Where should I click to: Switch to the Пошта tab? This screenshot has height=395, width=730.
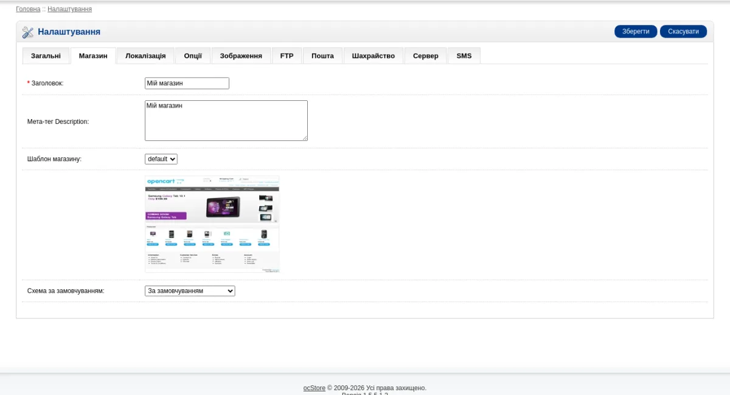click(322, 56)
